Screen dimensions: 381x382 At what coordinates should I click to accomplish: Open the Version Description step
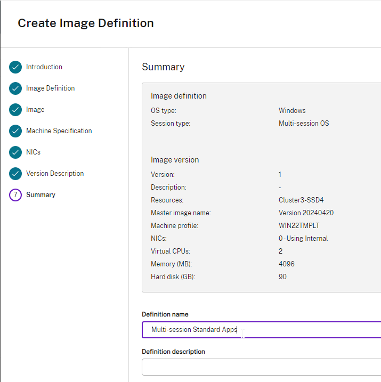click(x=55, y=174)
